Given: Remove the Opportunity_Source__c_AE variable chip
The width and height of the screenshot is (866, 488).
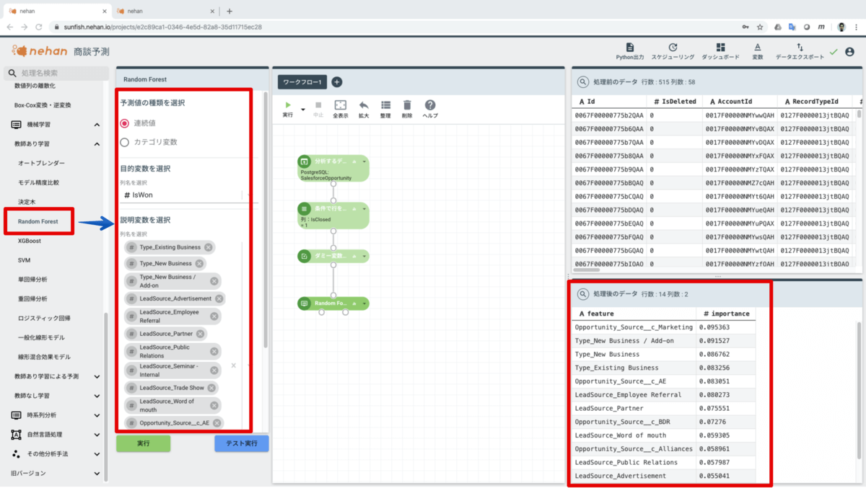Looking at the screenshot, I should 216,423.
